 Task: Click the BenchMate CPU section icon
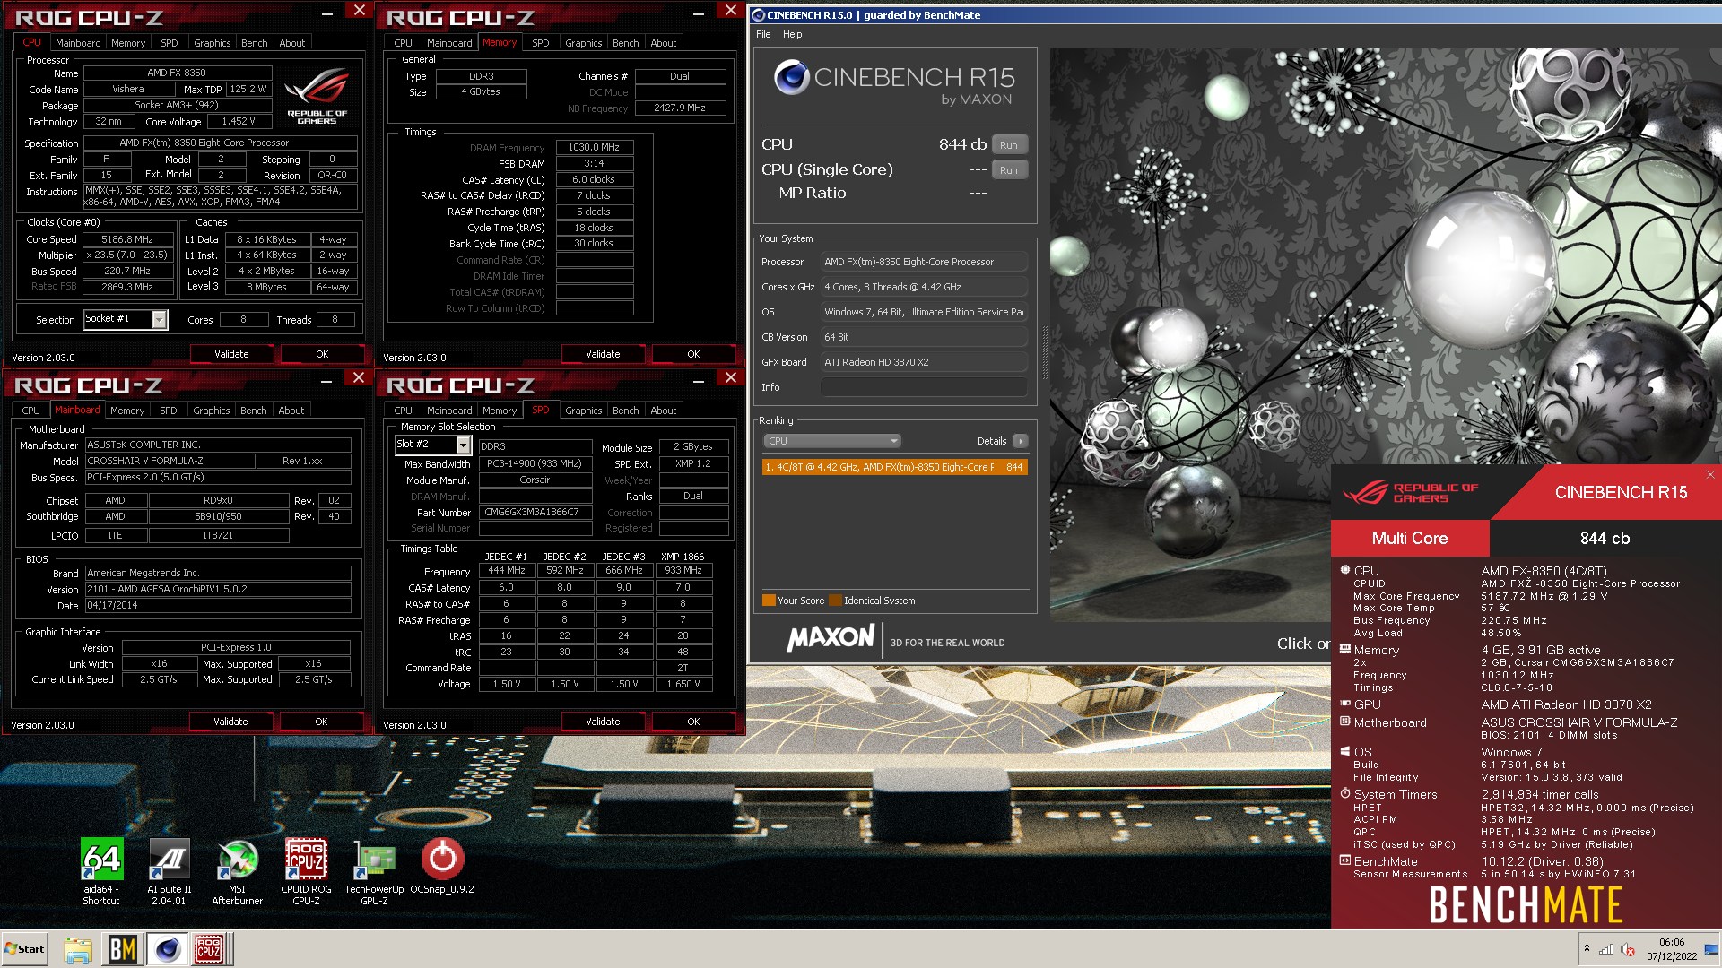[1345, 570]
